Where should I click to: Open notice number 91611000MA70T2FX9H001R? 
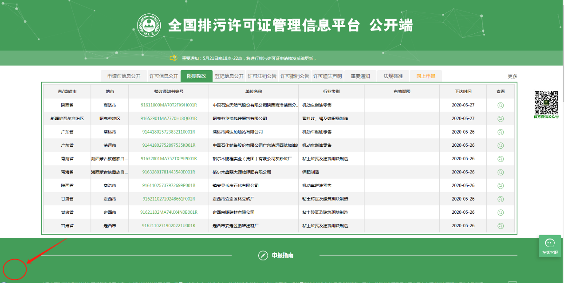(x=169, y=106)
